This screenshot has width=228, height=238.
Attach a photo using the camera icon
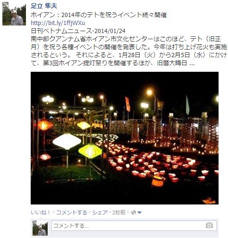pos(209,226)
